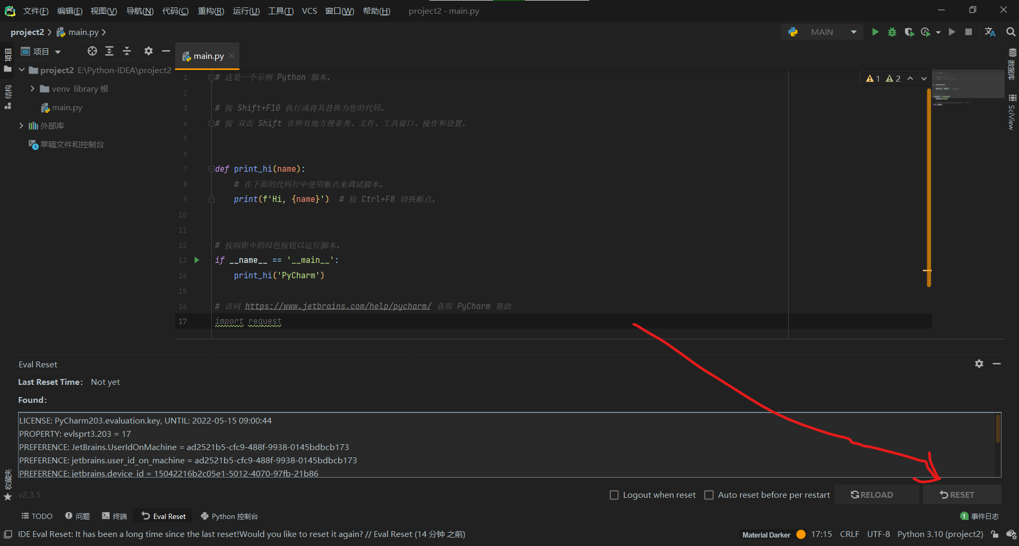Open the Tools menu

pyautogui.click(x=281, y=11)
